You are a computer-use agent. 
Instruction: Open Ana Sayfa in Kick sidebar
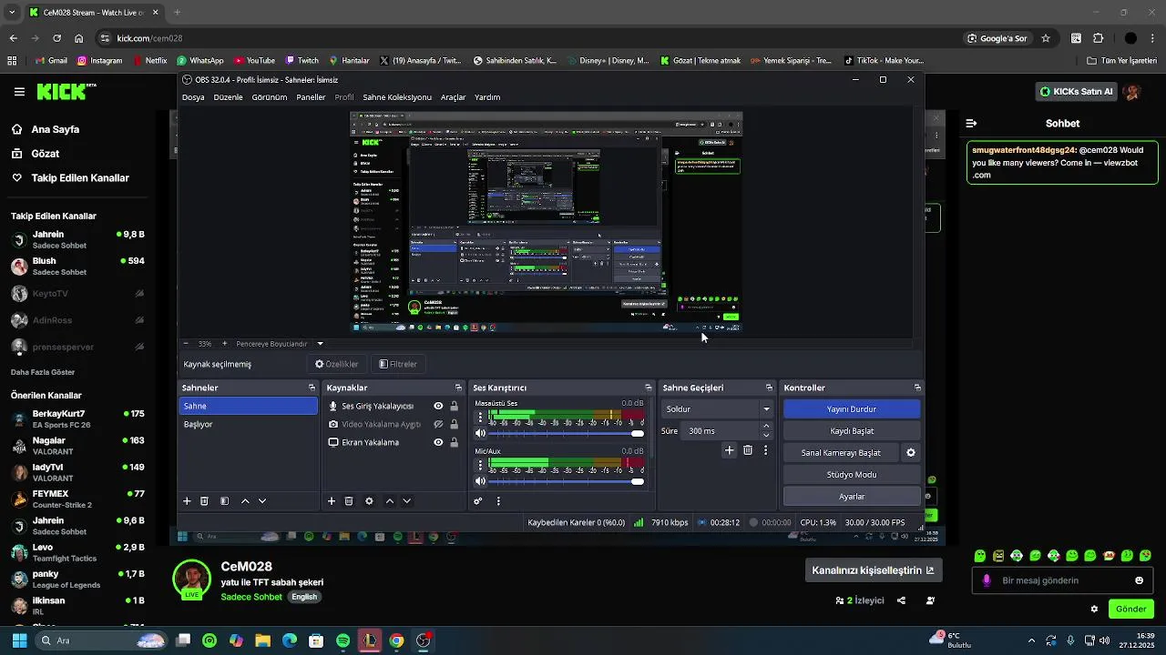(x=55, y=129)
